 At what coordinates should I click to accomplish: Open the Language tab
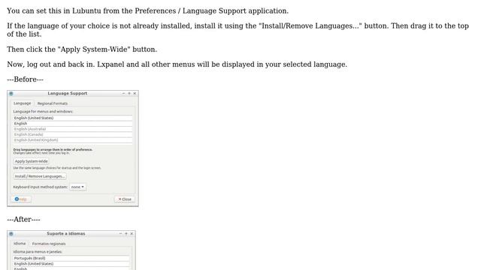click(23, 103)
